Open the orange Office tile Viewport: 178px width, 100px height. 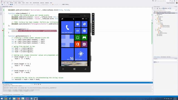click(x=78, y=44)
